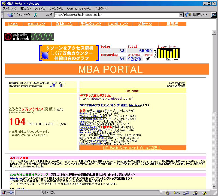Open the Washington (Seattle) 2 link

(x=92, y=116)
